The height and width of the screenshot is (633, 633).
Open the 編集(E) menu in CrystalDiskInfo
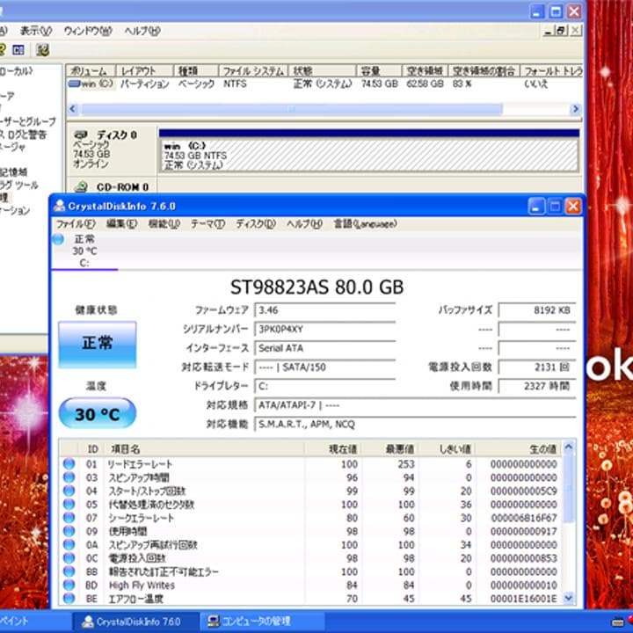coord(121,224)
